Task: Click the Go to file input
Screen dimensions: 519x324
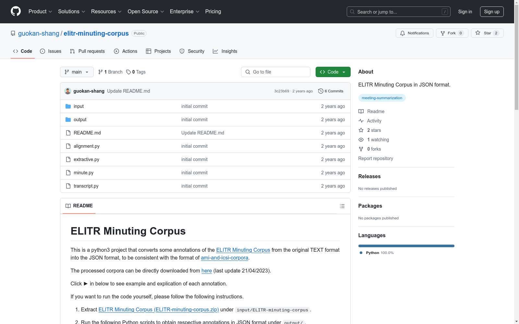Action: click(x=276, y=72)
